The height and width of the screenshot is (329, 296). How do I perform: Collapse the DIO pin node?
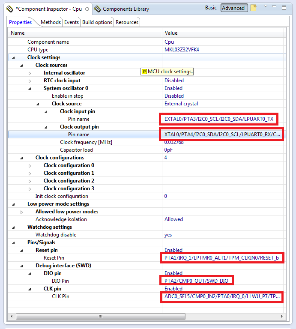pyautogui.click(x=30, y=274)
